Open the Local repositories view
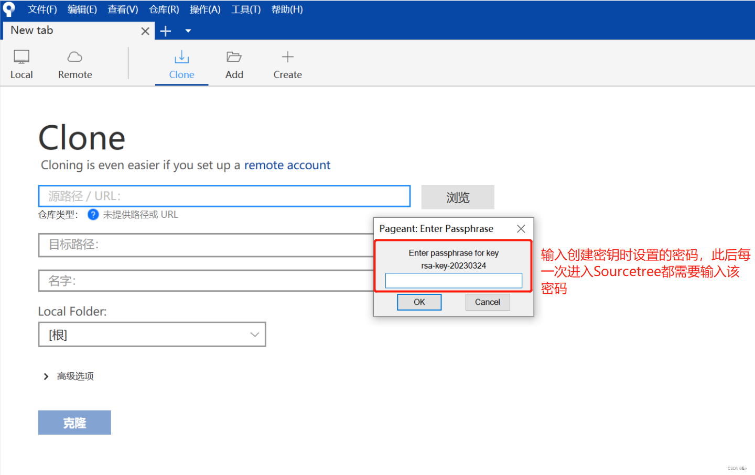This screenshot has height=475, width=755. click(21, 65)
